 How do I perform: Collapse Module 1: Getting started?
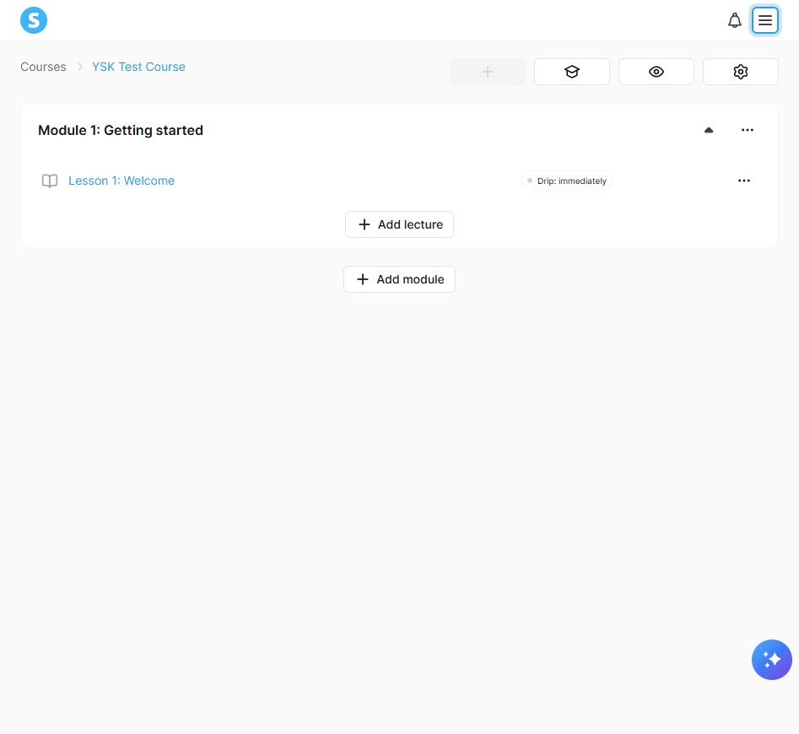pyautogui.click(x=708, y=130)
